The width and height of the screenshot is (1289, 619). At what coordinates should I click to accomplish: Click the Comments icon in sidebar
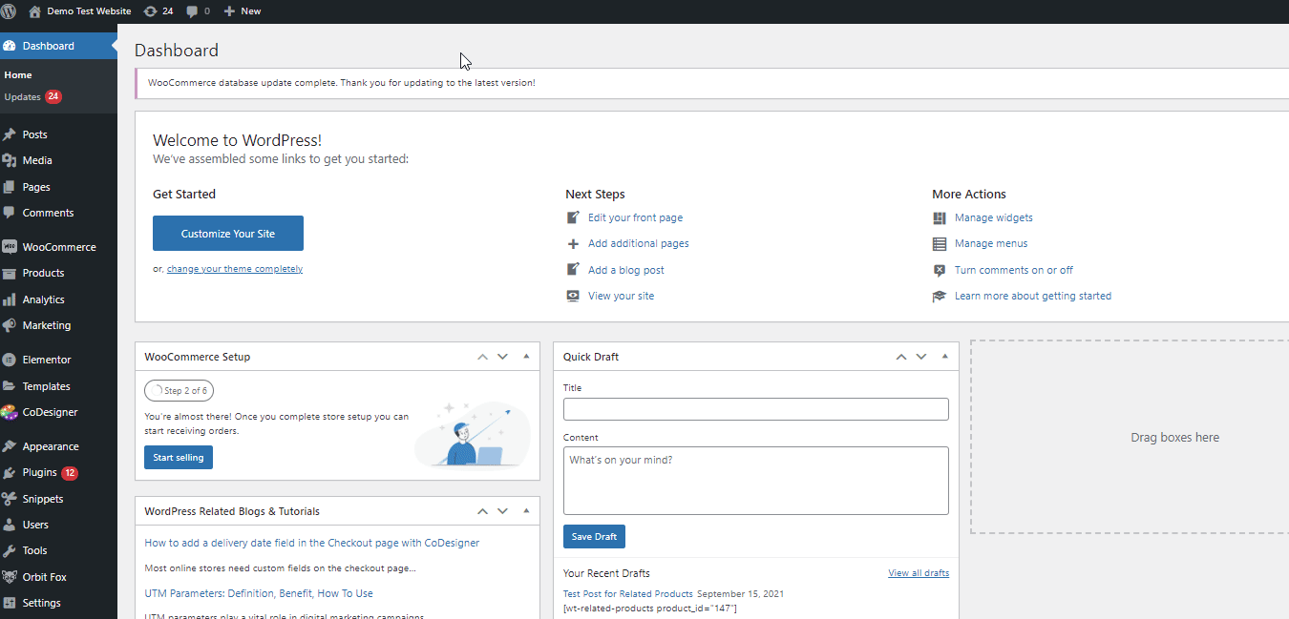pos(10,213)
